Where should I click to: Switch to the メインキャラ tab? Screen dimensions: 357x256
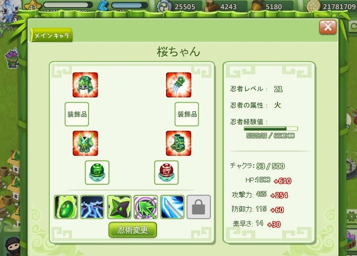click(52, 35)
